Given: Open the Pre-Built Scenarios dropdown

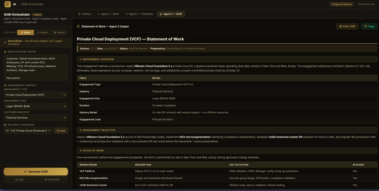Looking at the screenshot, I should (x=28, y=131).
